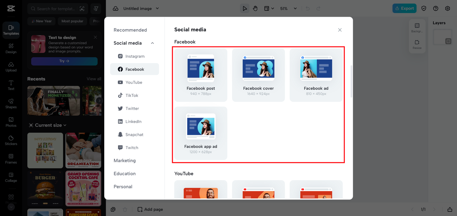Open the Grand Opening Cocktail Cafe template
The image size is (457, 216).
pos(83,188)
